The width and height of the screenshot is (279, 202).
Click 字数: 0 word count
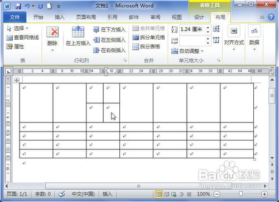point(42,194)
